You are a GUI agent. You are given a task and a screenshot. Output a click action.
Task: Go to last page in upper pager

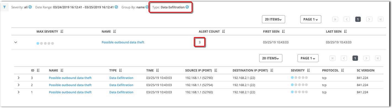380,19
